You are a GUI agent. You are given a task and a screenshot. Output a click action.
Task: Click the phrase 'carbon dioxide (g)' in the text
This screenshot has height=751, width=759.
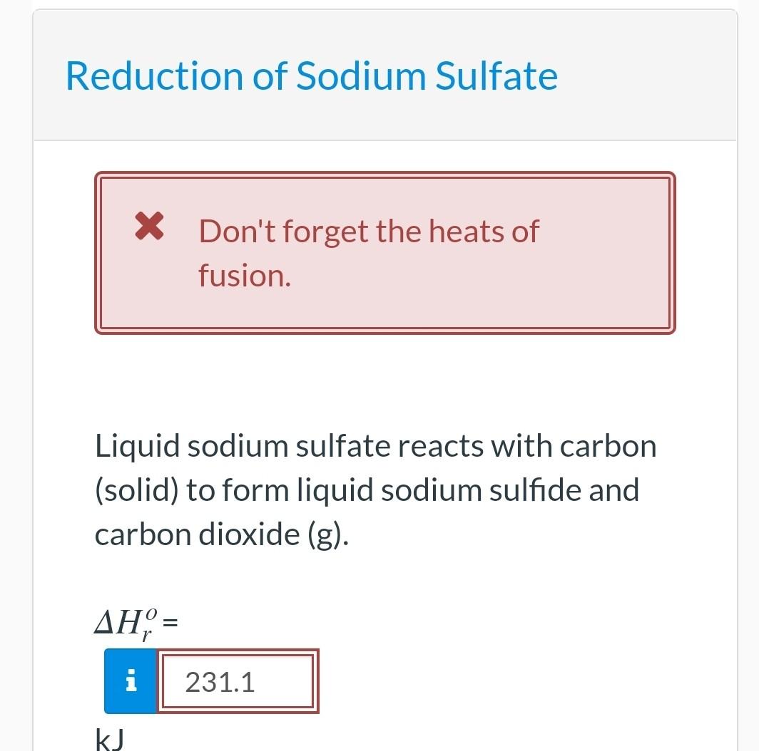pyautogui.click(x=221, y=533)
